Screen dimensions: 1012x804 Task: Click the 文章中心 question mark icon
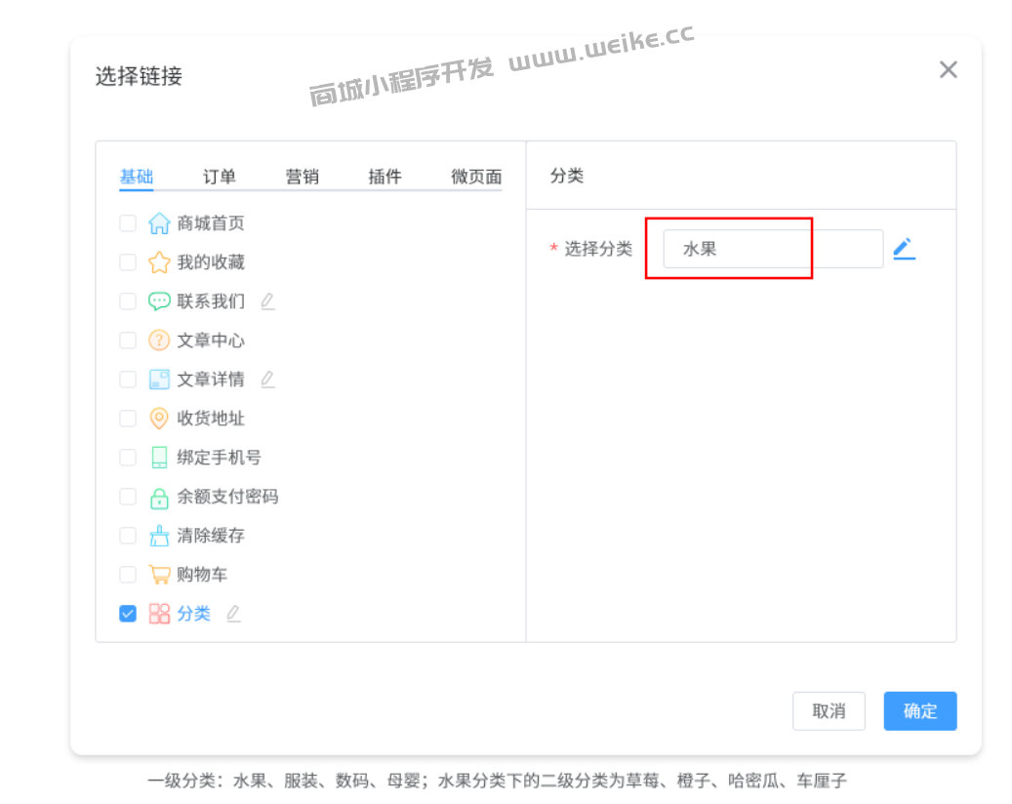(x=159, y=341)
